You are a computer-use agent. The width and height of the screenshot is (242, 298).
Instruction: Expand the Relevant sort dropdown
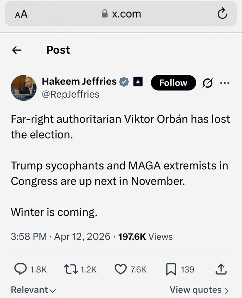(34, 290)
